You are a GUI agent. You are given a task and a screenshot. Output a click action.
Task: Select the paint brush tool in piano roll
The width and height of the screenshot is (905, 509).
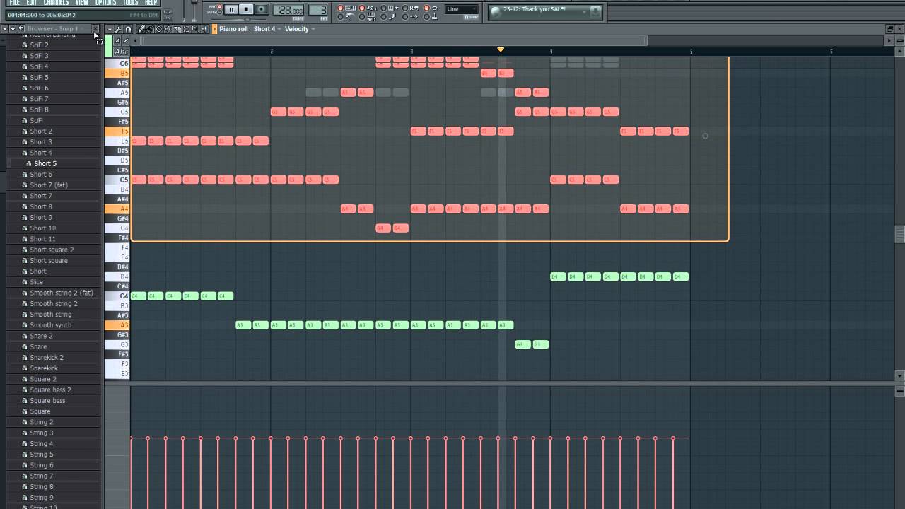[x=149, y=29]
